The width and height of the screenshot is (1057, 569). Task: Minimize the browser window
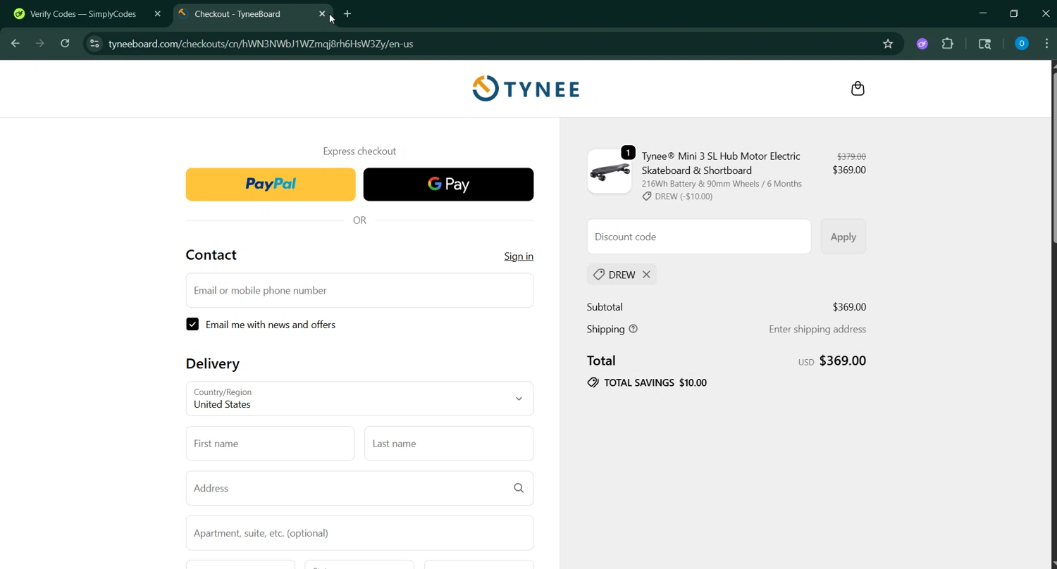coord(983,13)
